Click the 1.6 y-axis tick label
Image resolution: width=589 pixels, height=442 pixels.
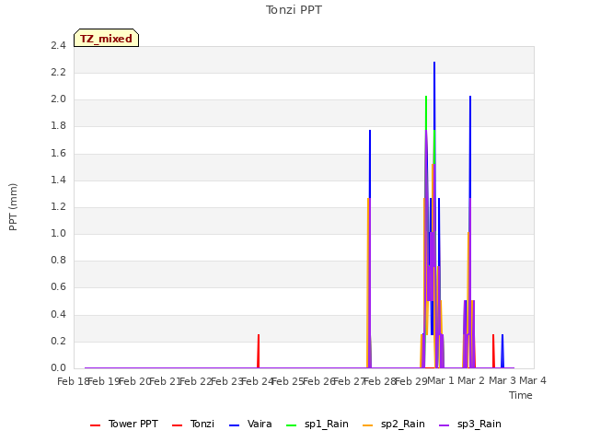(58, 153)
